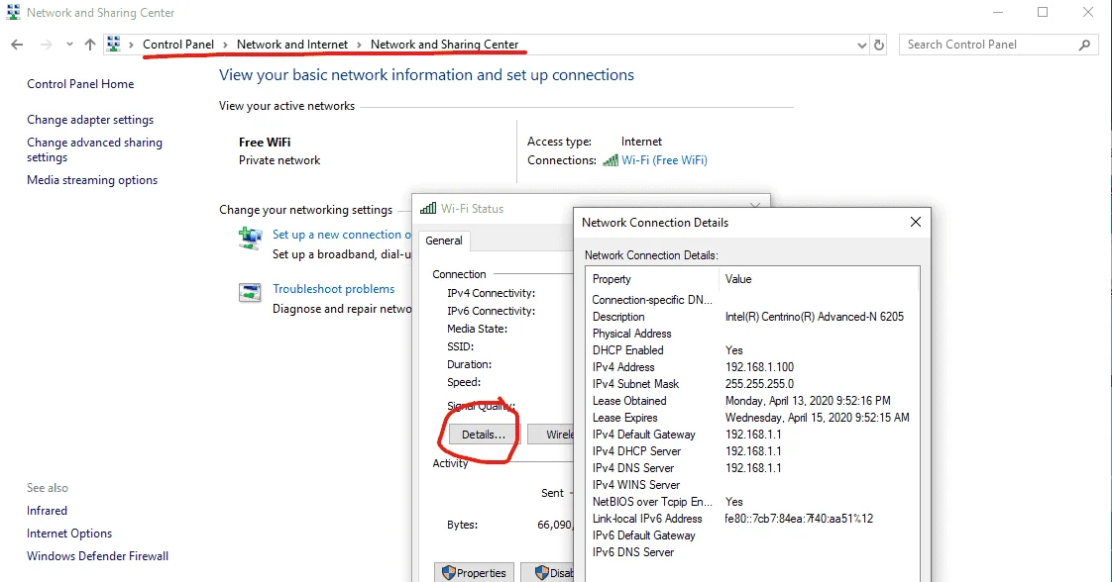Screen dimensions: 1112x582
Task: Select the Lease Obtained row
Action: click(751, 401)
